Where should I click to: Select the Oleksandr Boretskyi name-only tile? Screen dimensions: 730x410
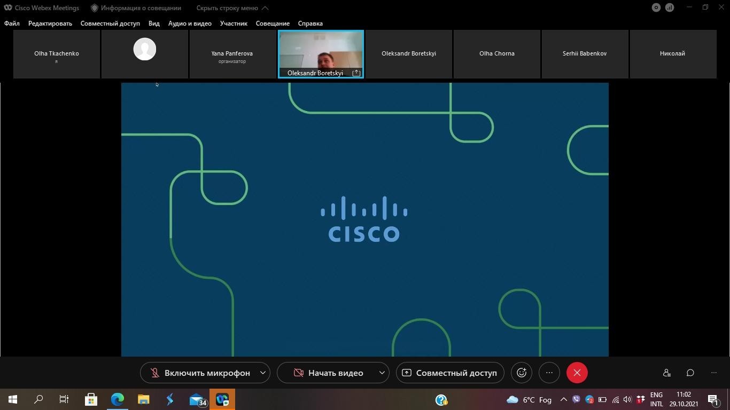point(409,54)
